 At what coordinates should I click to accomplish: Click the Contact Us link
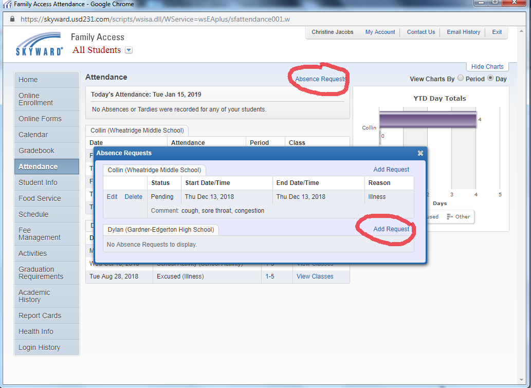[421, 32]
